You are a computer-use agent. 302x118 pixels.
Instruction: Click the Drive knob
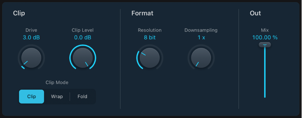(31, 58)
